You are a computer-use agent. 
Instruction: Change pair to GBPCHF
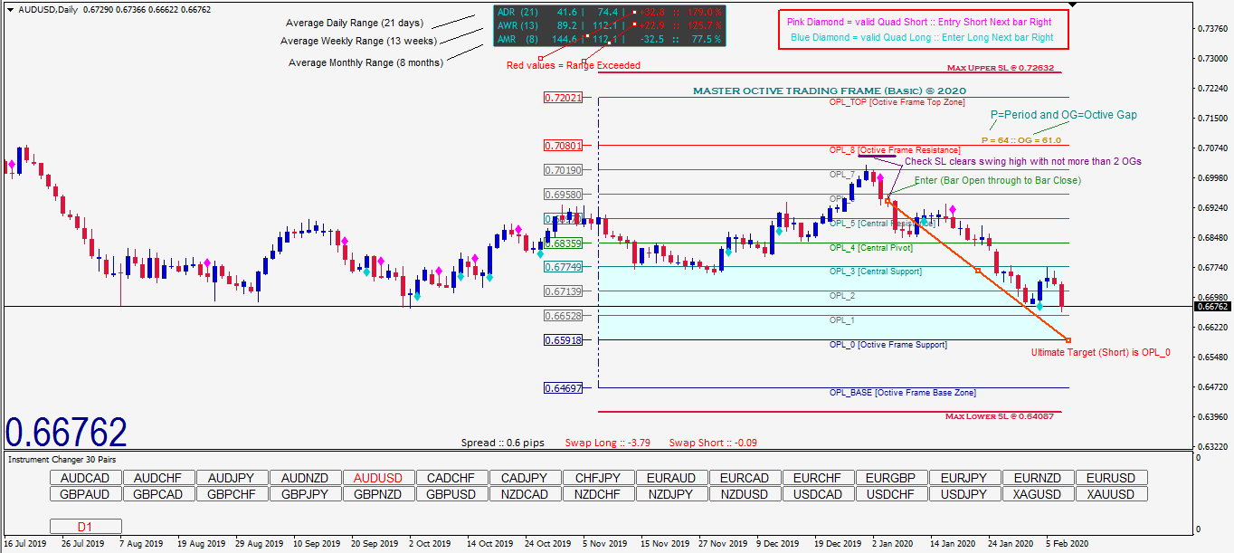[x=232, y=494]
